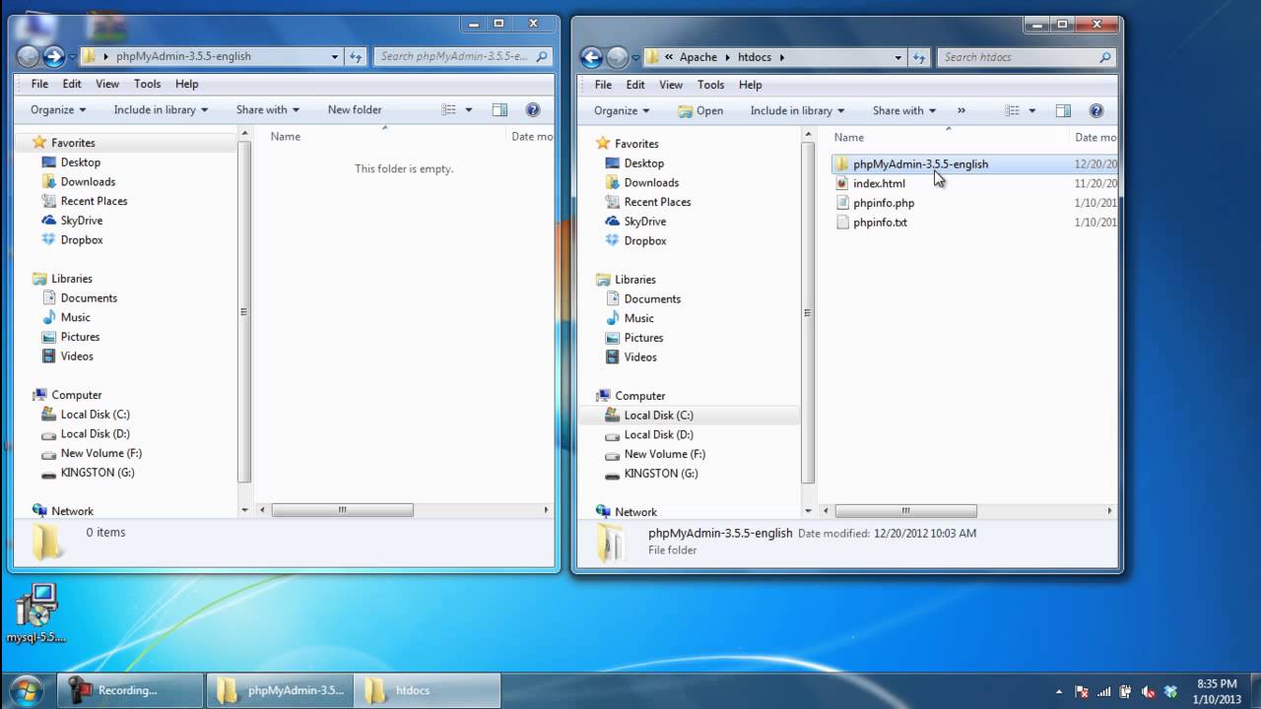The image size is (1261, 709).
Task: Select phpinfo.txt file icon
Action: click(x=841, y=223)
